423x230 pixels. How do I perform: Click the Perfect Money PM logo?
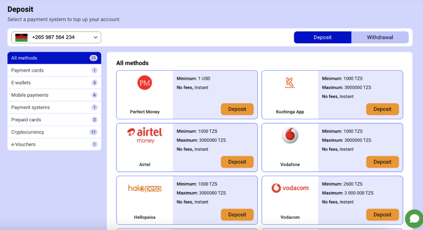tap(145, 83)
